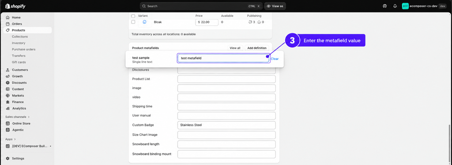Check the Blcak variant checkbox

[x=133, y=22]
